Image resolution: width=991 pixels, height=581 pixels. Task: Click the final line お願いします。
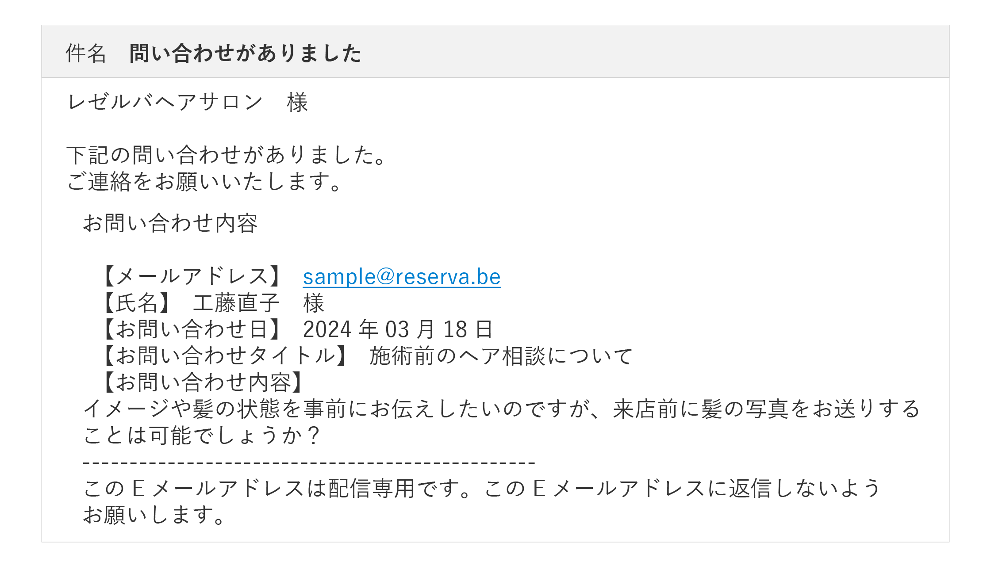point(154,515)
